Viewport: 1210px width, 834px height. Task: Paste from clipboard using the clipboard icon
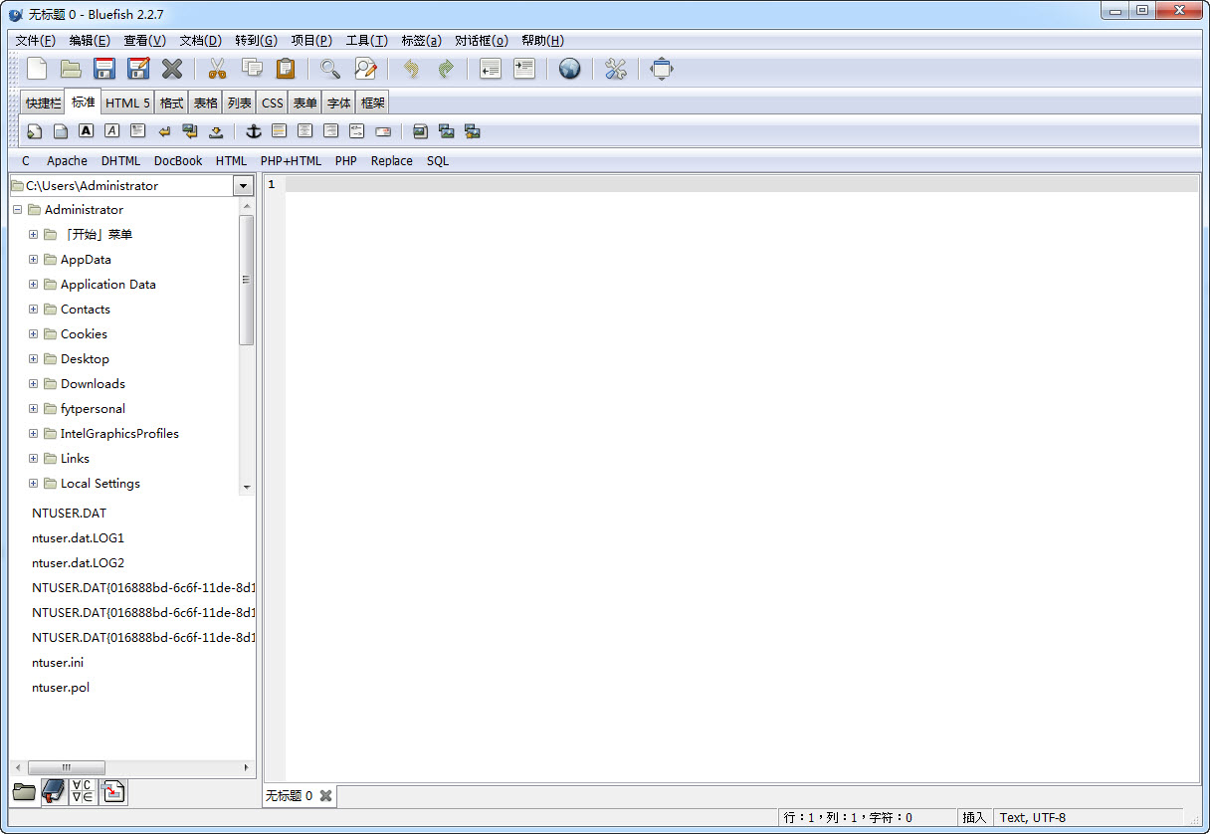pos(286,69)
